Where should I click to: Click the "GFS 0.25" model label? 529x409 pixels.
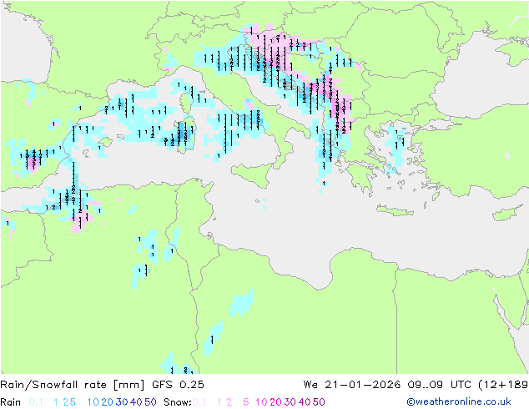178,385
